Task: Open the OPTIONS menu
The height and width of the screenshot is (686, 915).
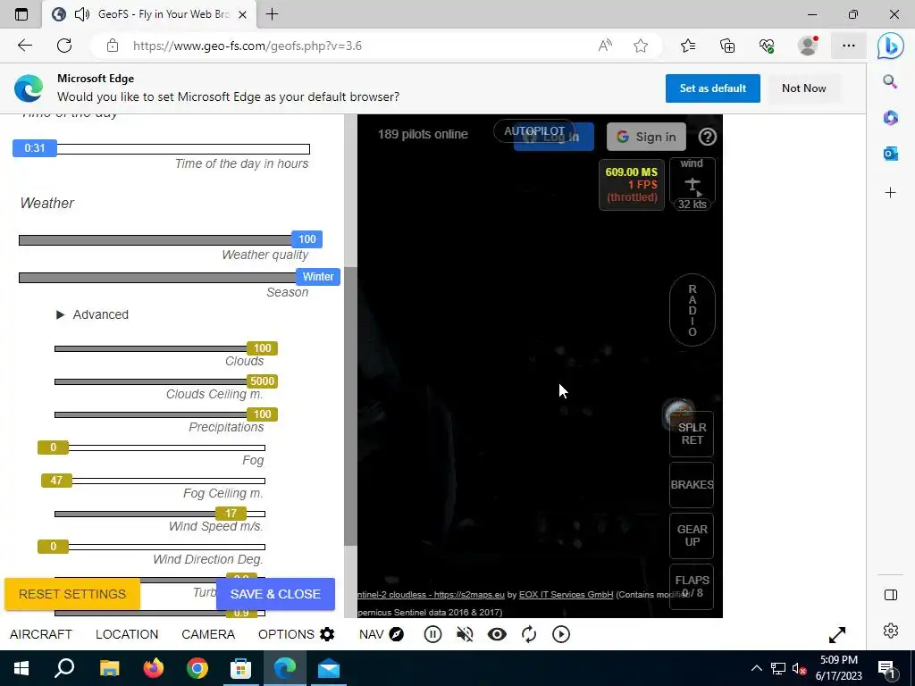Action: coord(297,634)
